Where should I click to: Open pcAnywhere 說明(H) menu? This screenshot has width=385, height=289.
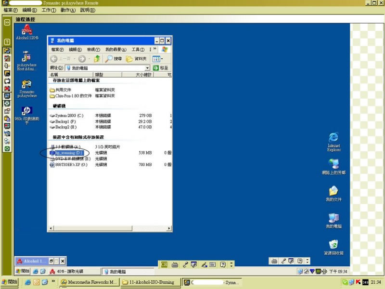click(88, 10)
